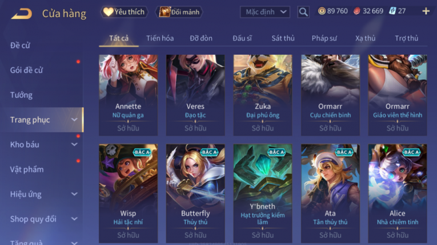This screenshot has height=245, width=437.
Task: Switch to the Tiến hóa tab
Action: point(160,38)
